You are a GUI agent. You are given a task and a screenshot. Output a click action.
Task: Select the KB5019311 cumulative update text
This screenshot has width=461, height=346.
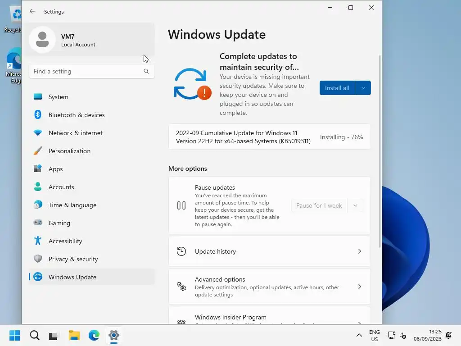click(243, 137)
